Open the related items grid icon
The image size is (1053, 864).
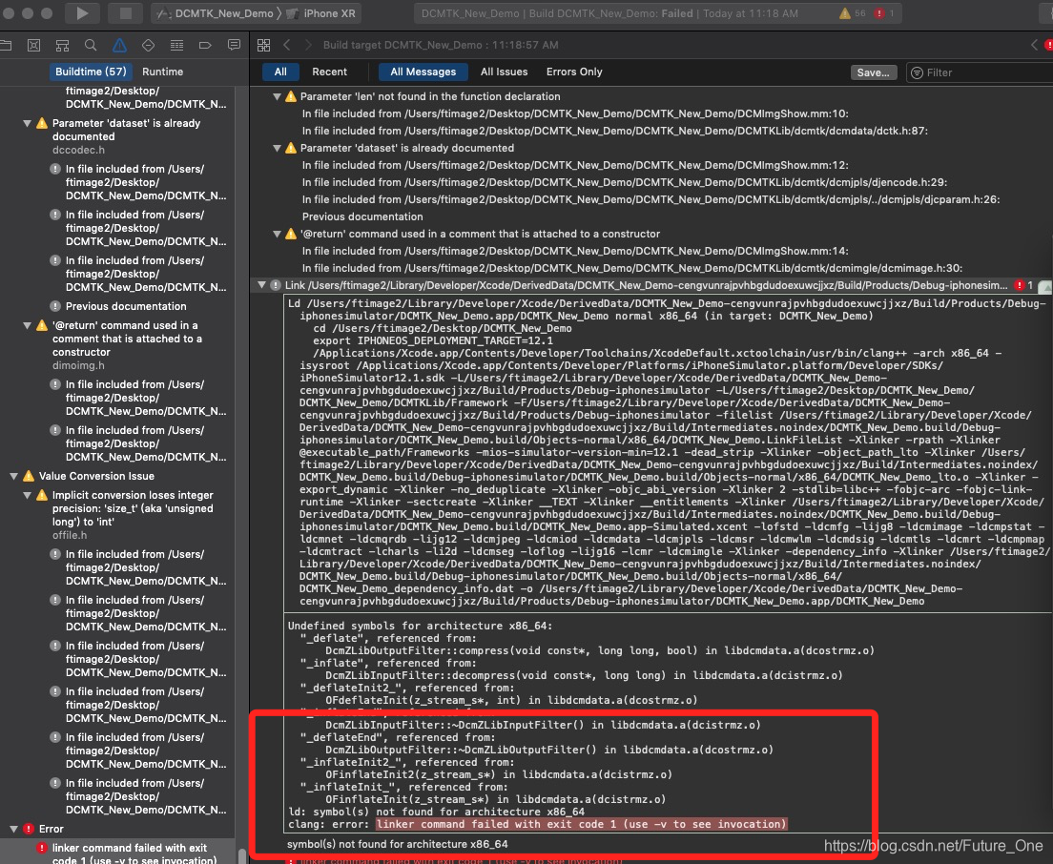tap(264, 45)
